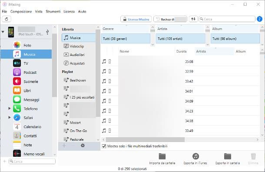Image resolution: width=265 pixels, height=172 pixels.
Task: Open the File menu
Action: click(x=4, y=11)
